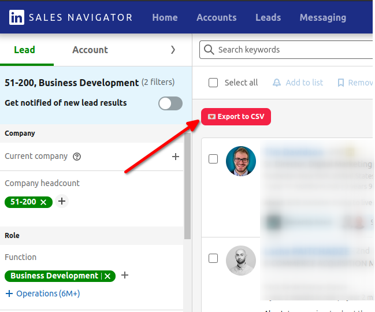The height and width of the screenshot is (312, 375).
Task: Switch to the Account filters tab
Action: point(90,50)
